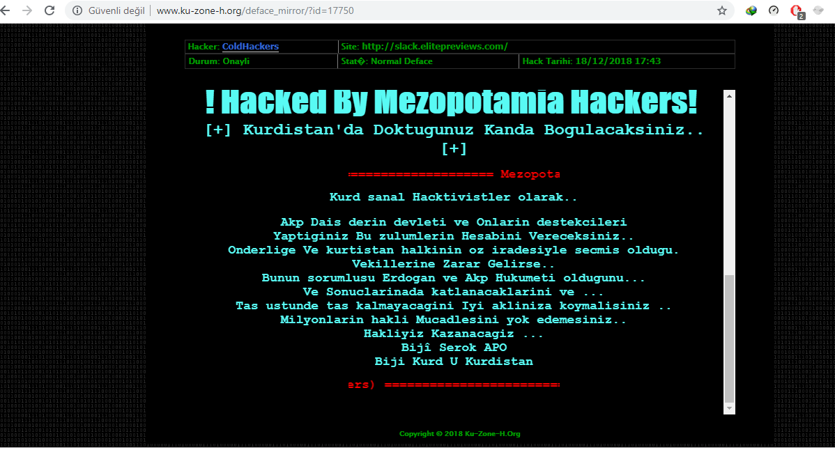Click the 'Hacked By Mezopotamia Hackers' headline

coord(451,102)
